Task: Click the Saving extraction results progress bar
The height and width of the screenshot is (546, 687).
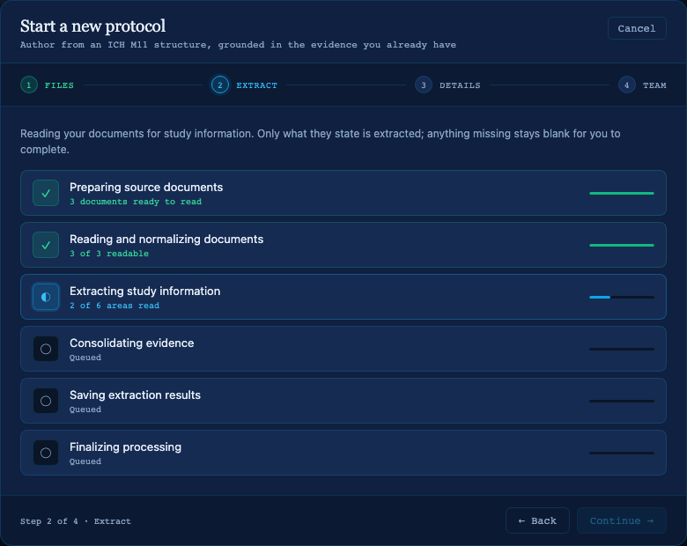Action: coord(621,401)
